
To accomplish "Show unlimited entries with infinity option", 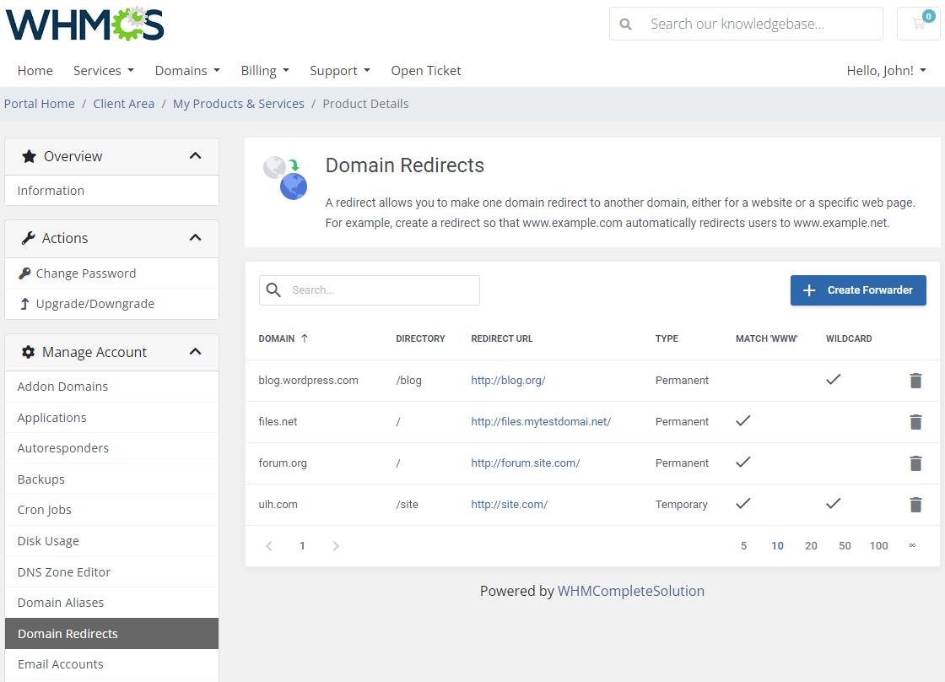I will 912,546.
